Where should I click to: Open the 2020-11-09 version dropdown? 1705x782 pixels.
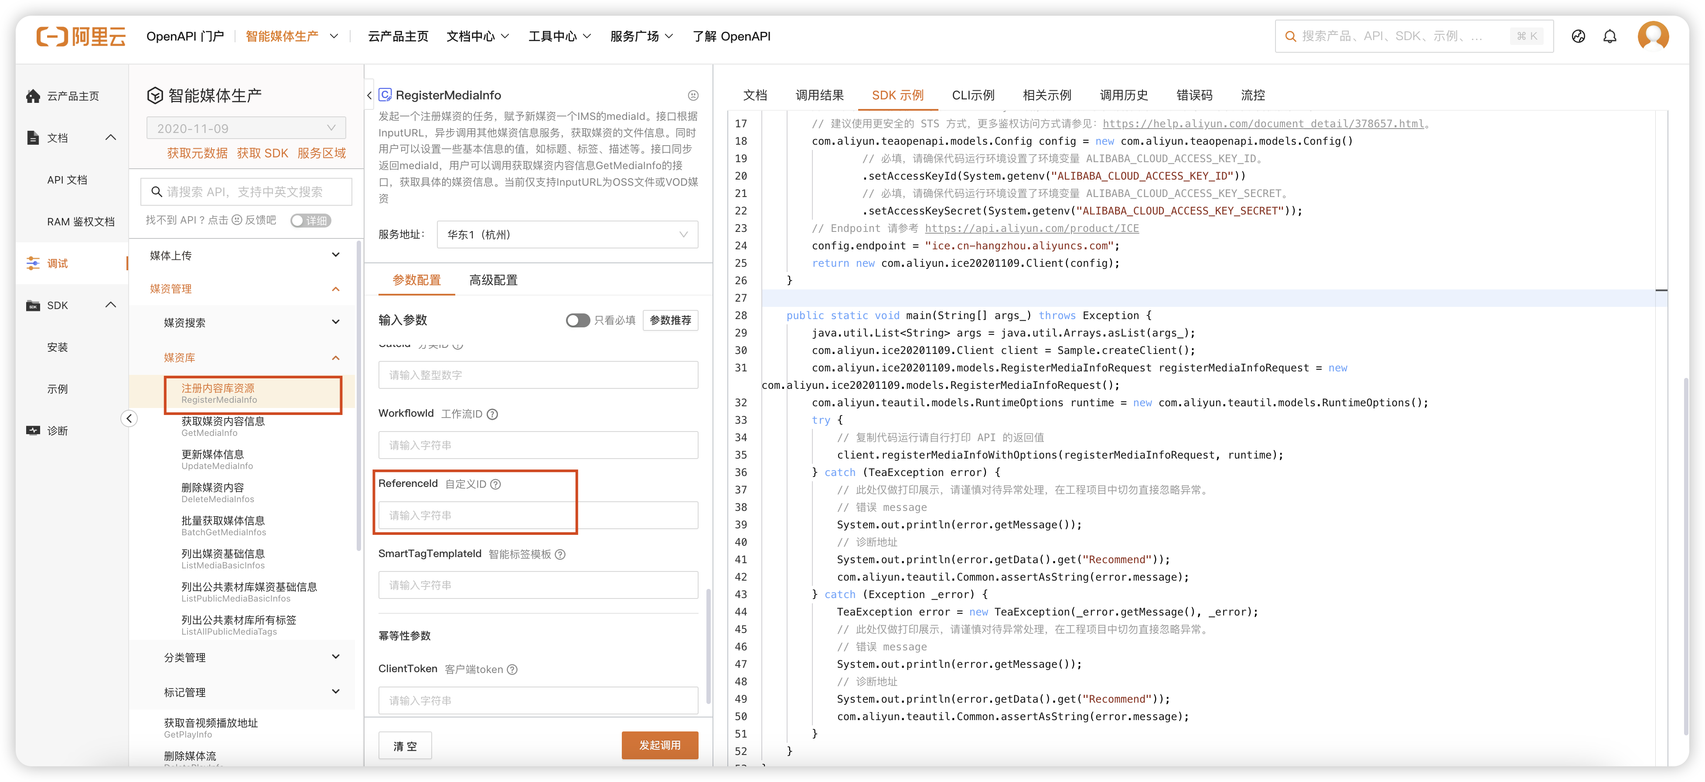click(246, 128)
